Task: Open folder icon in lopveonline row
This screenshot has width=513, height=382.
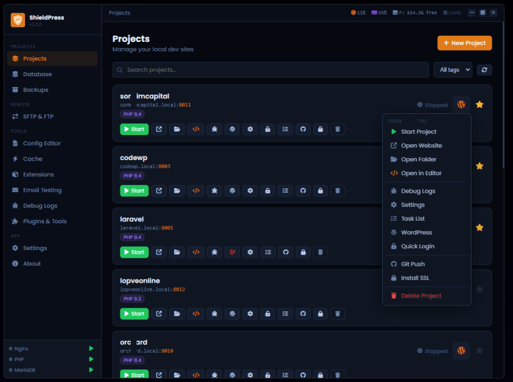Action: click(x=177, y=314)
